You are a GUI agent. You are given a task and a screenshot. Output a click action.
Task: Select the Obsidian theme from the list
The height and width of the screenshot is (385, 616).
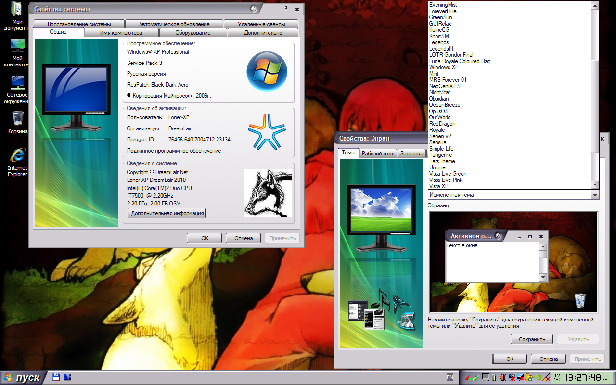(x=438, y=99)
